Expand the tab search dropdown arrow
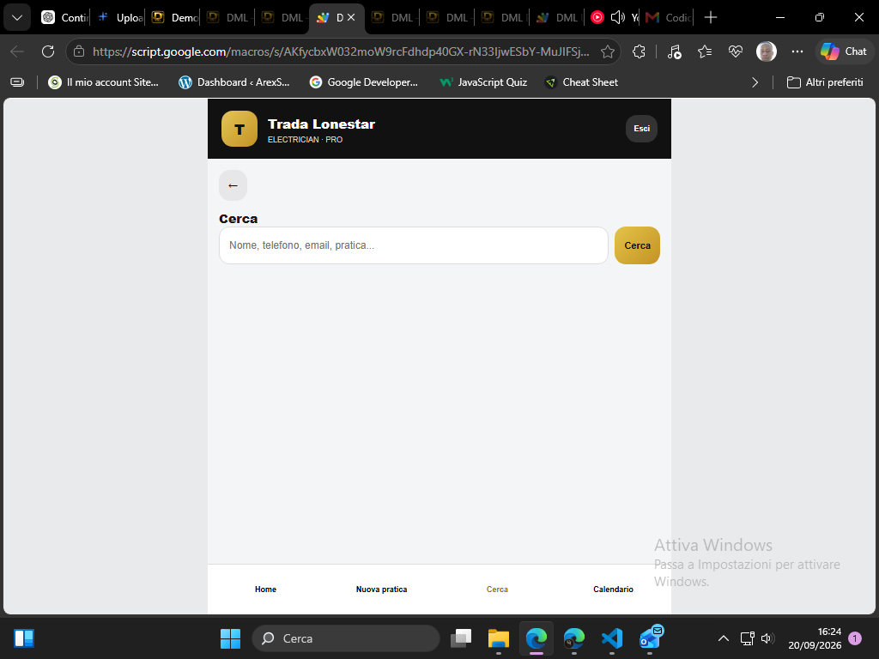 (17, 18)
